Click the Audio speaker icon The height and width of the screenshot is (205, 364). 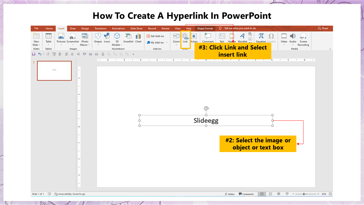click(293, 36)
